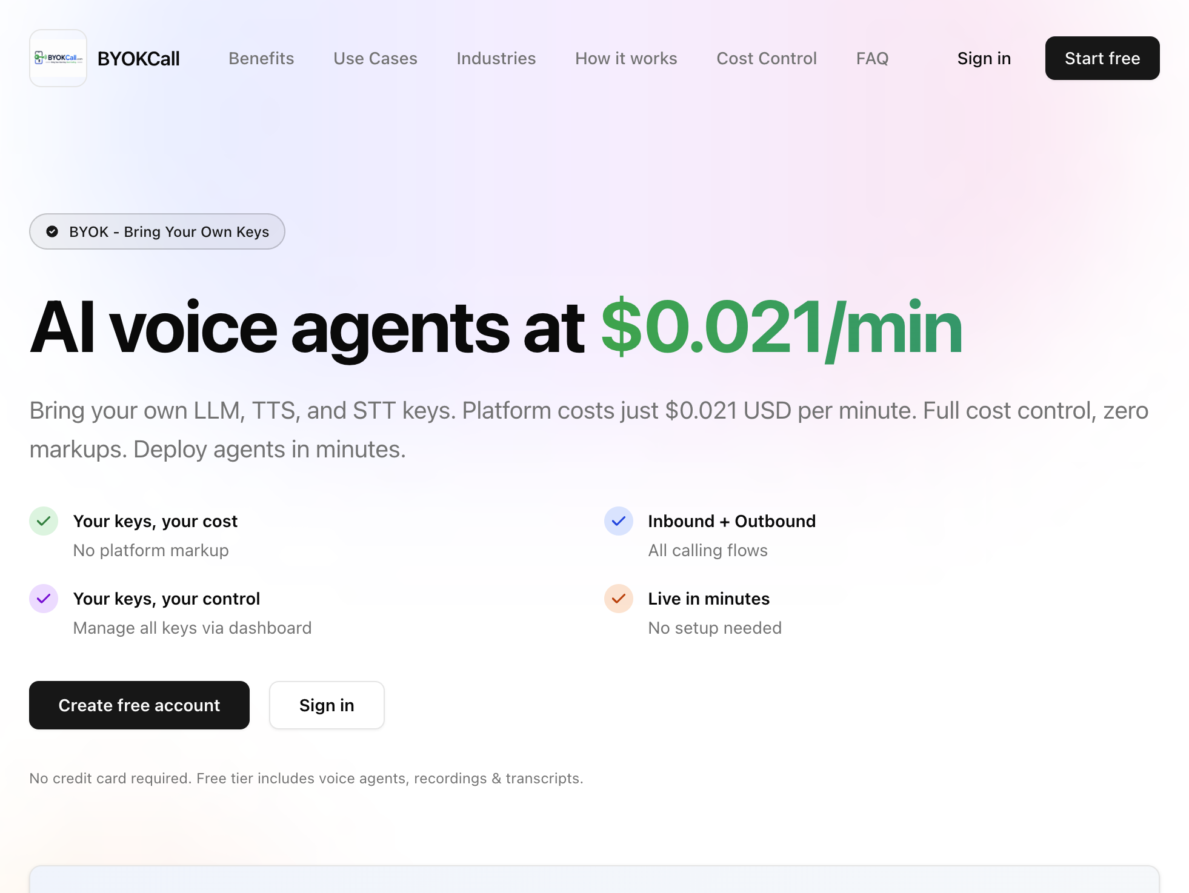Click Create free account button

139,705
